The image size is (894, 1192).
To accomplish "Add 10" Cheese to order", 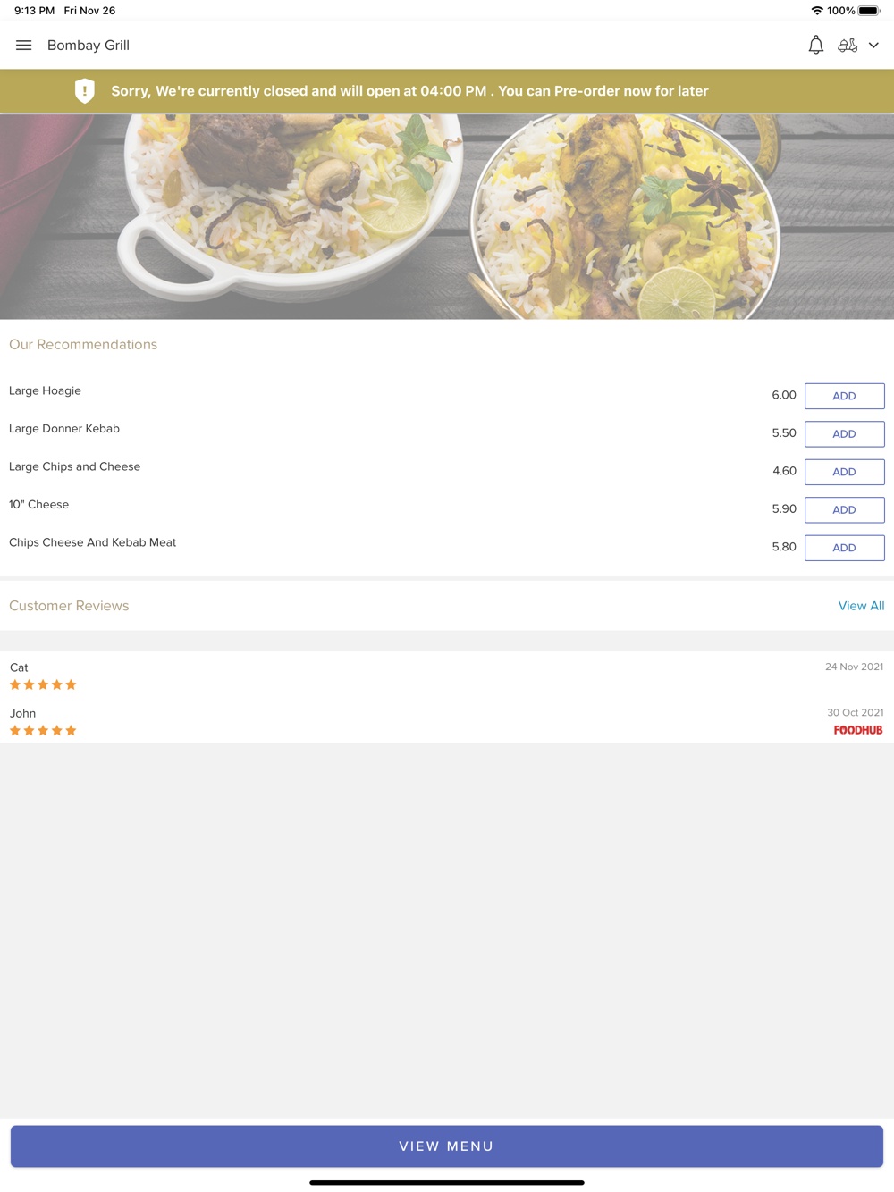I will pos(845,510).
